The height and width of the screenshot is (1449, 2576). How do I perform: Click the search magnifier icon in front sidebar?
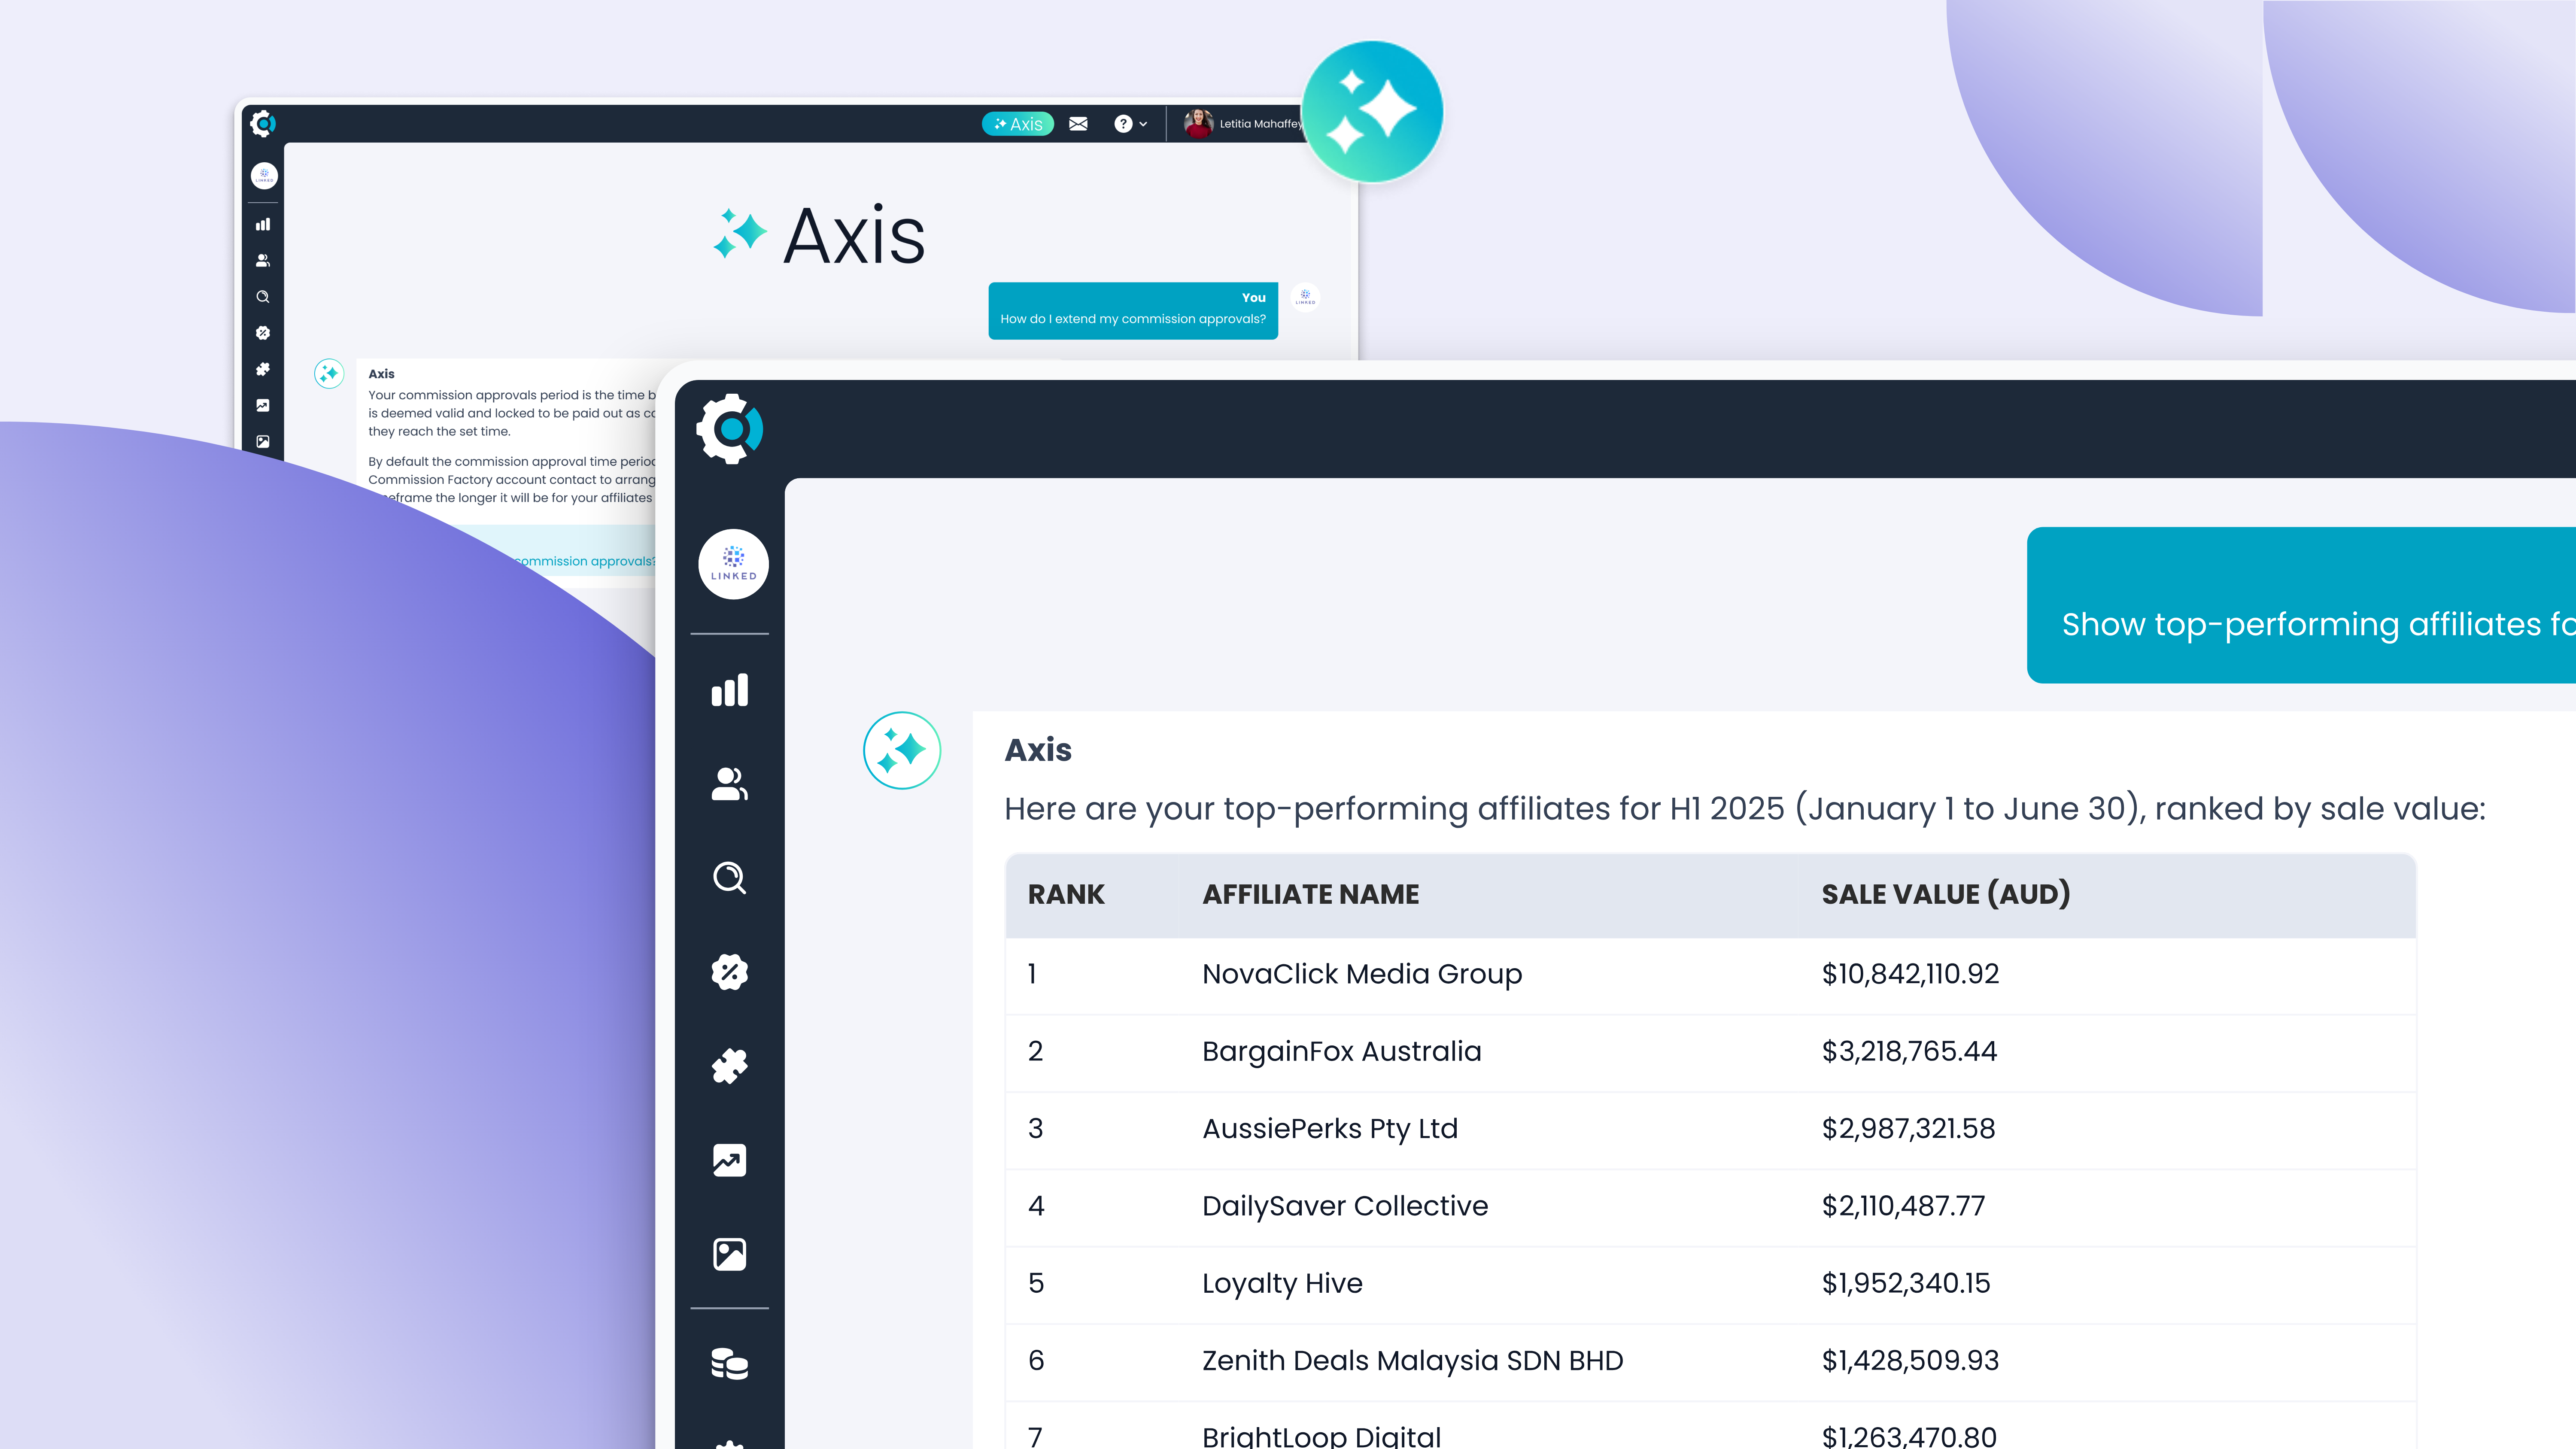coord(730,878)
